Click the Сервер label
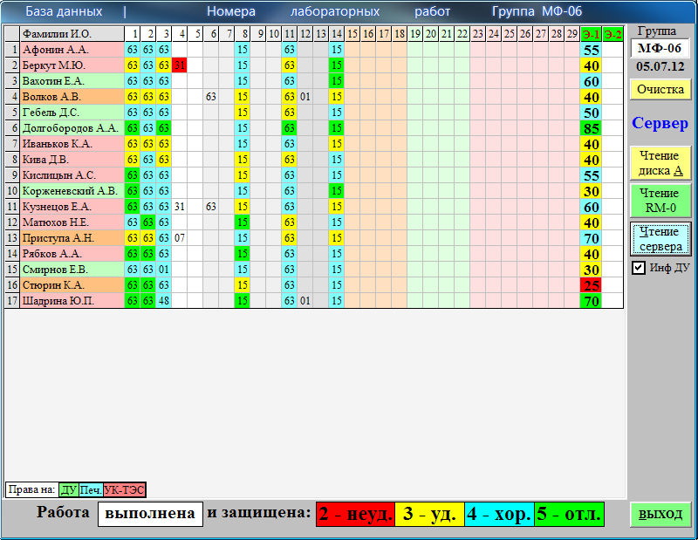Viewport: 698px width, 540px height. [660, 123]
